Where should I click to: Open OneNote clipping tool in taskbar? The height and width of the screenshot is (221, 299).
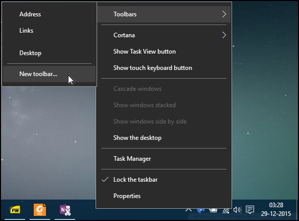click(65, 210)
